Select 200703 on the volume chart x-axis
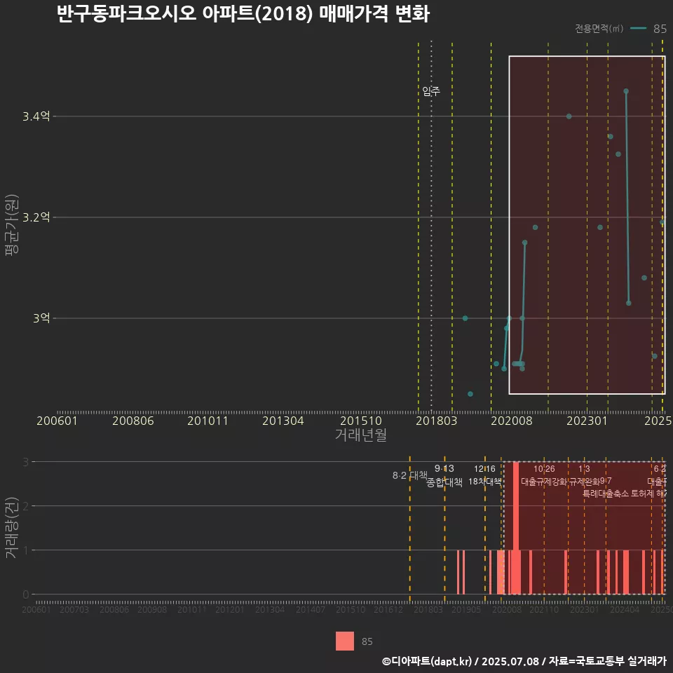 pyautogui.click(x=74, y=609)
